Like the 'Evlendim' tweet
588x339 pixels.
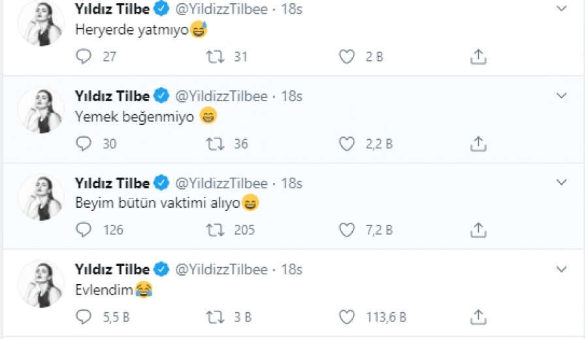click(346, 317)
